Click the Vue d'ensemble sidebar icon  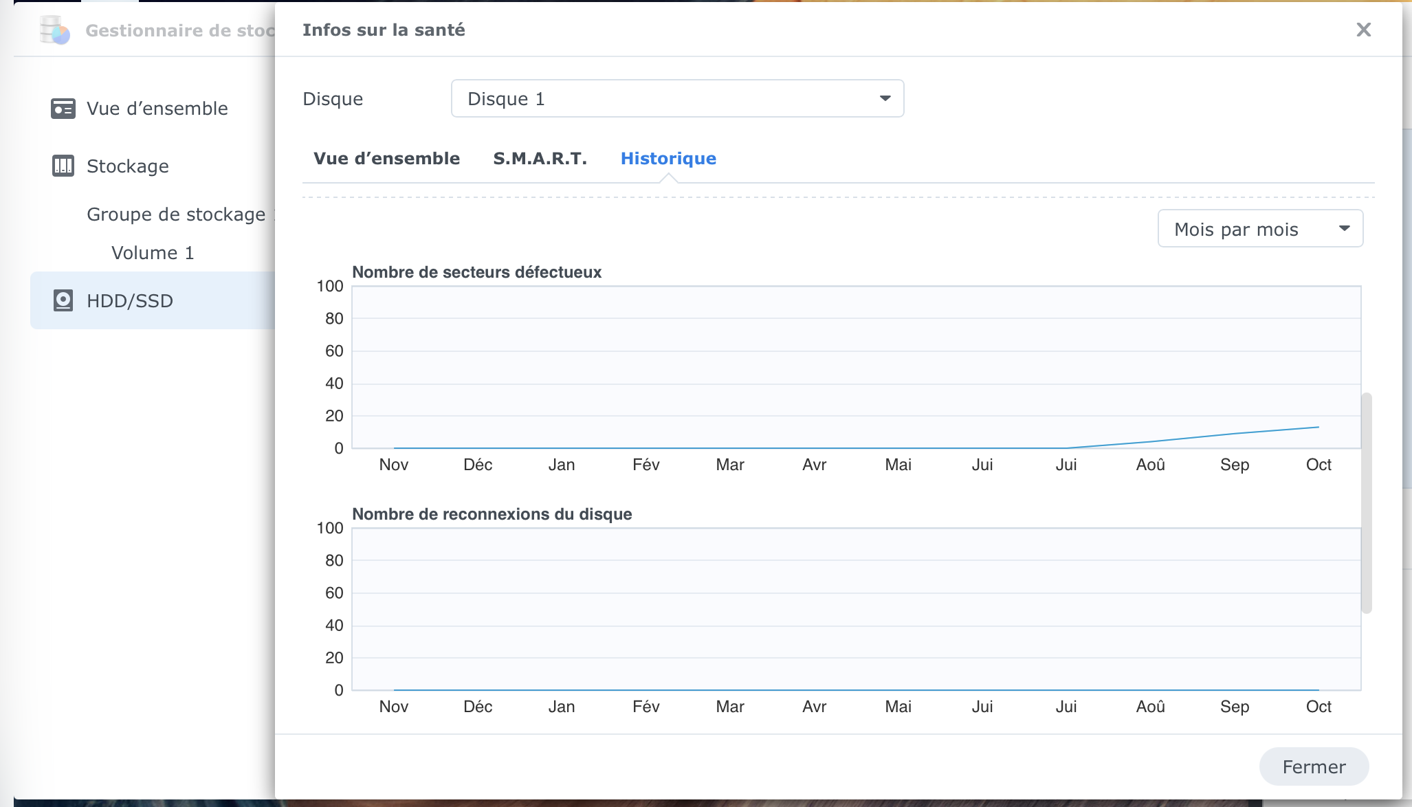[x=63, y=109]
